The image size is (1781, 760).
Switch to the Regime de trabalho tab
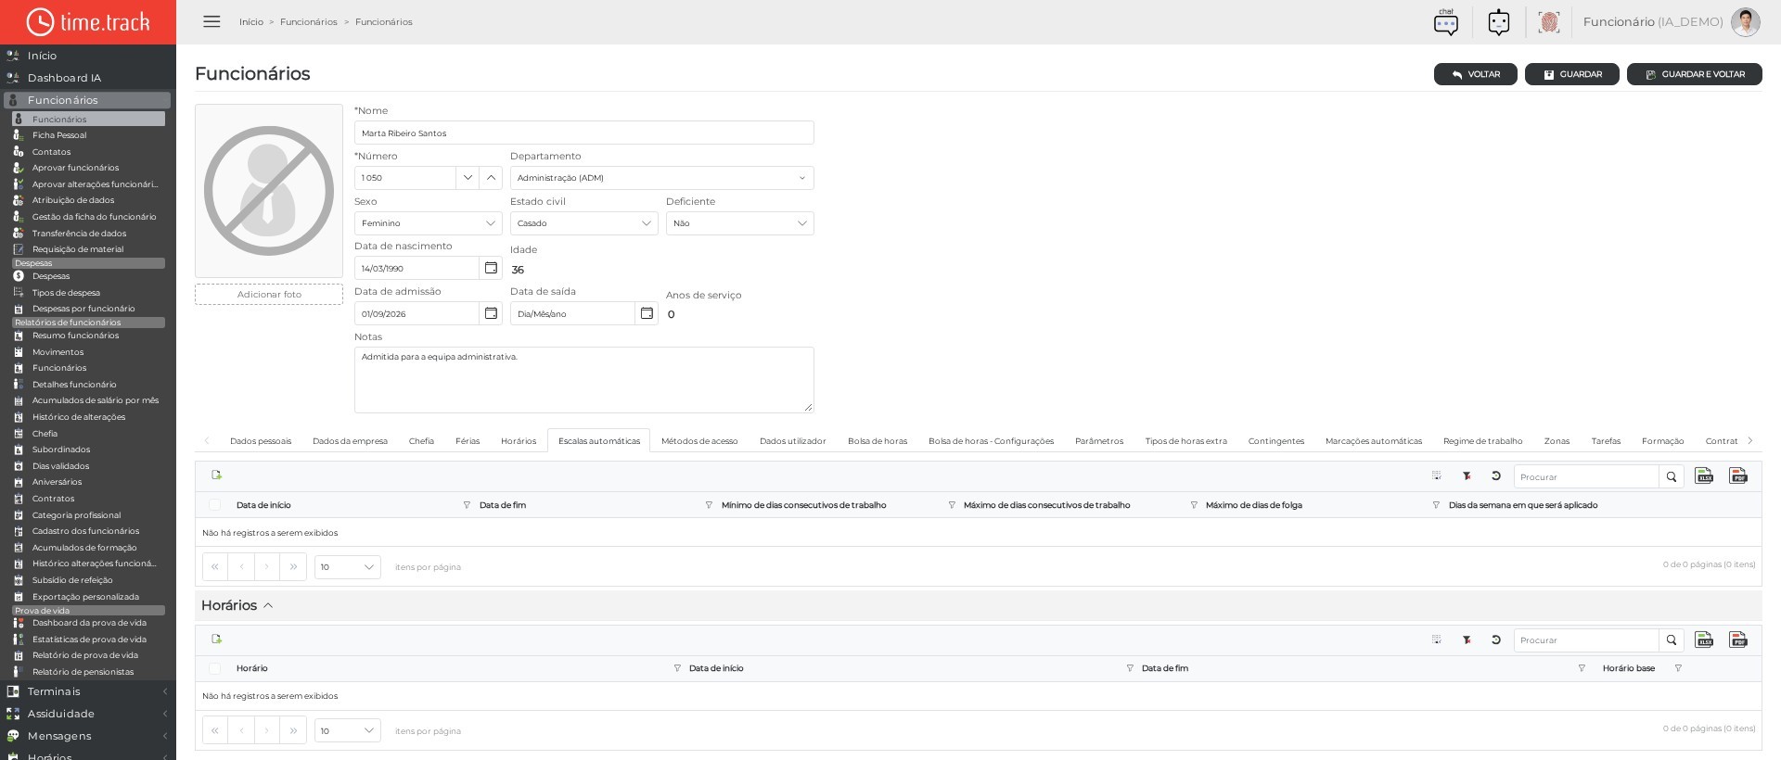coord(1482,441)
